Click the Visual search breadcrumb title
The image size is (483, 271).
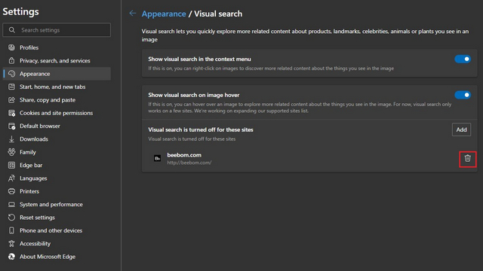pyautogui.click(x=218, y=14)
